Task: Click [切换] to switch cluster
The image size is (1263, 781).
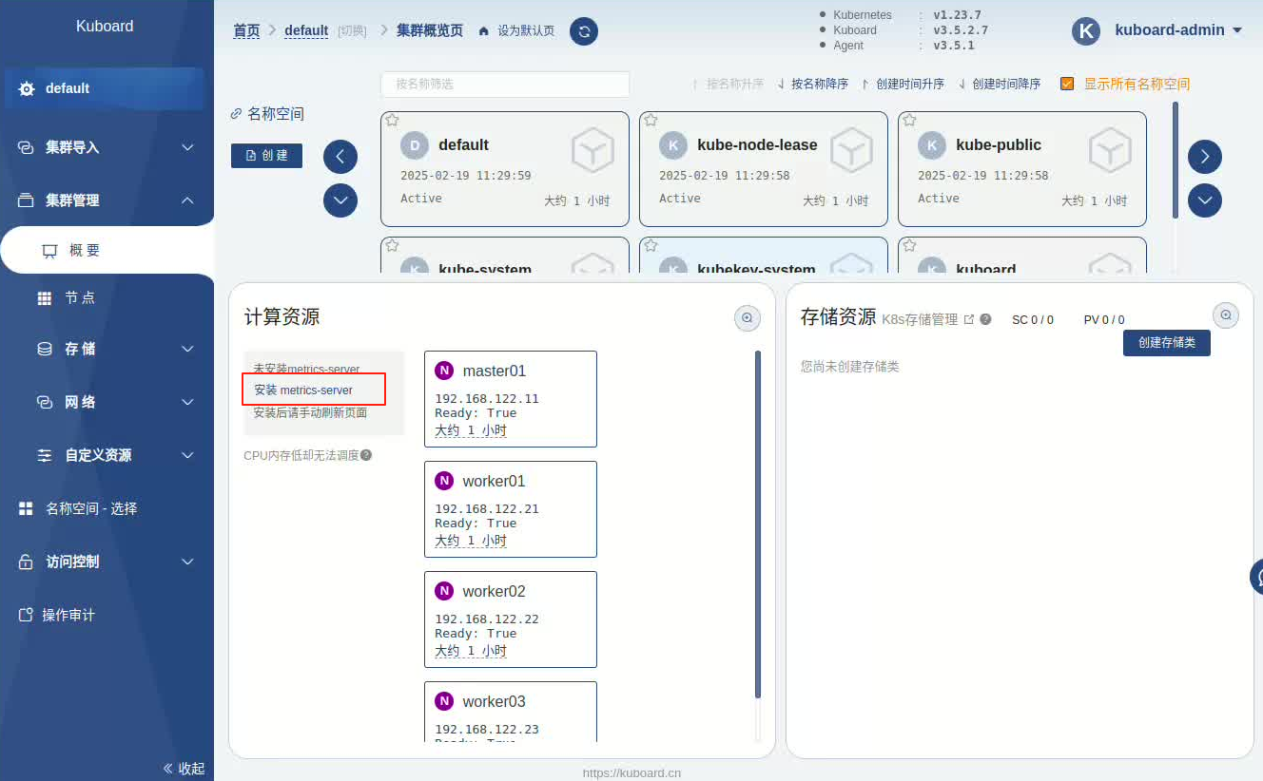Action: coord(352,31)
